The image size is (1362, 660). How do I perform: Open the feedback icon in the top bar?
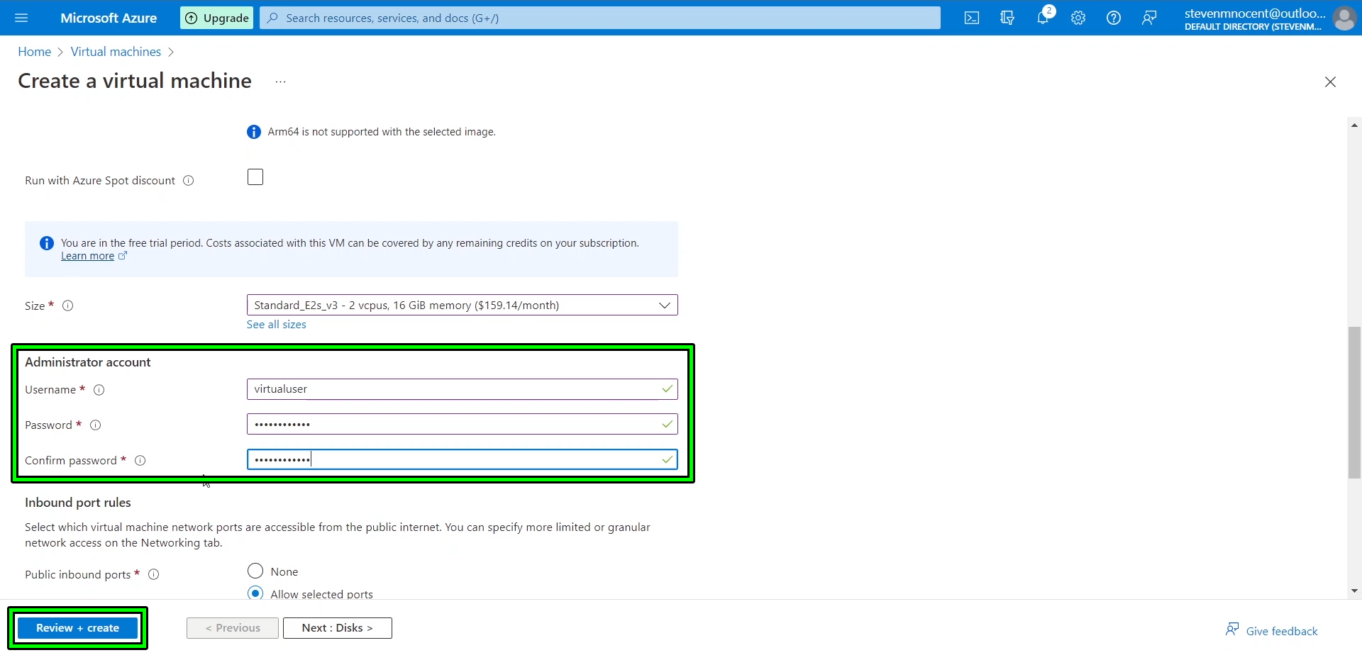tap(1148, 18)
